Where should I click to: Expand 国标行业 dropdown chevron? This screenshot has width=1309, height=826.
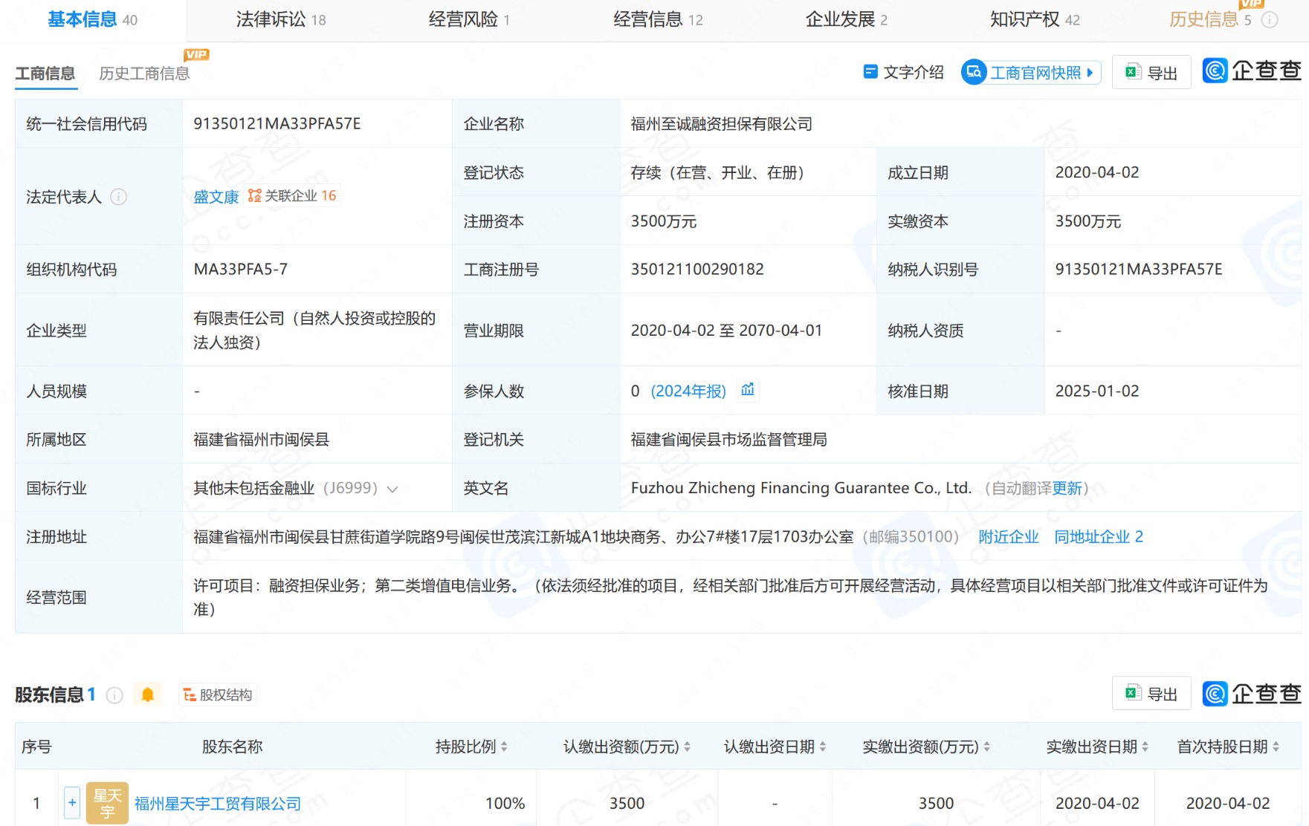tap(392, 489)
